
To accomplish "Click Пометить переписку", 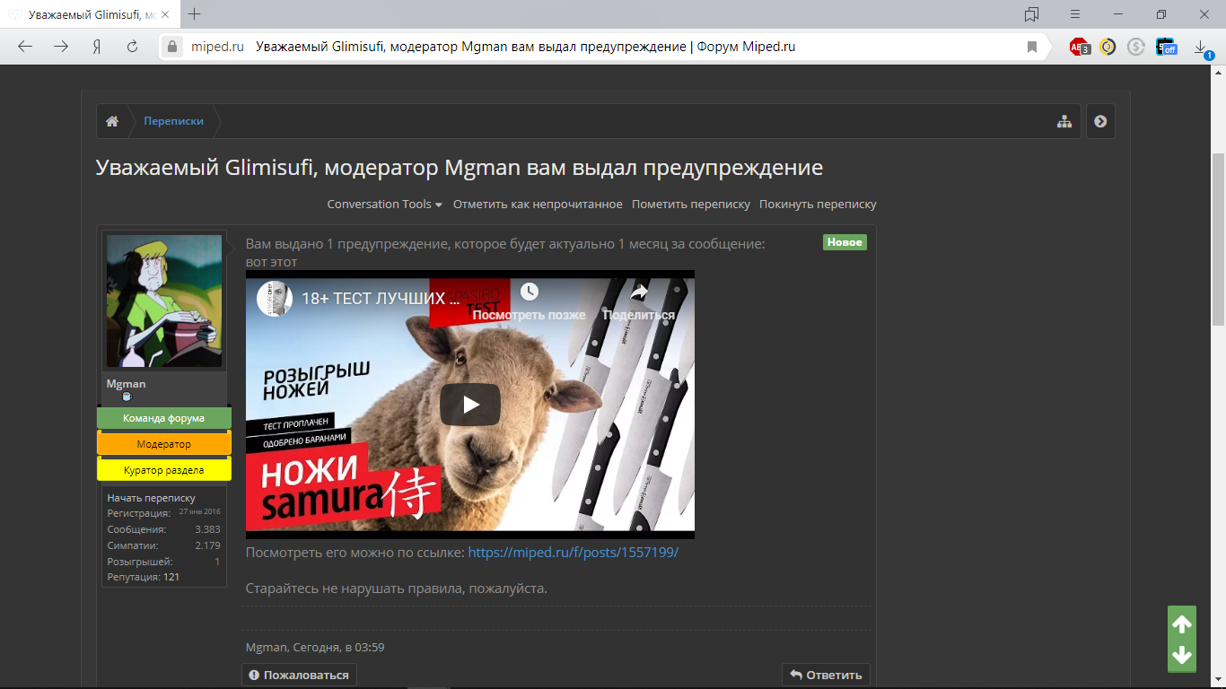I will pyautogui.click(x=691, y=205).
